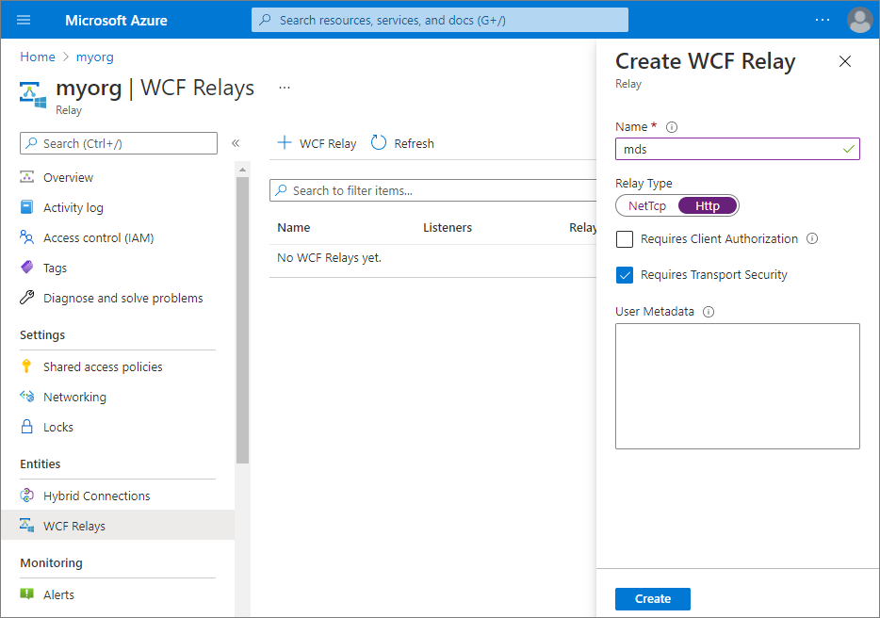Open Shared access policies settings

click(x=102, y=366)
